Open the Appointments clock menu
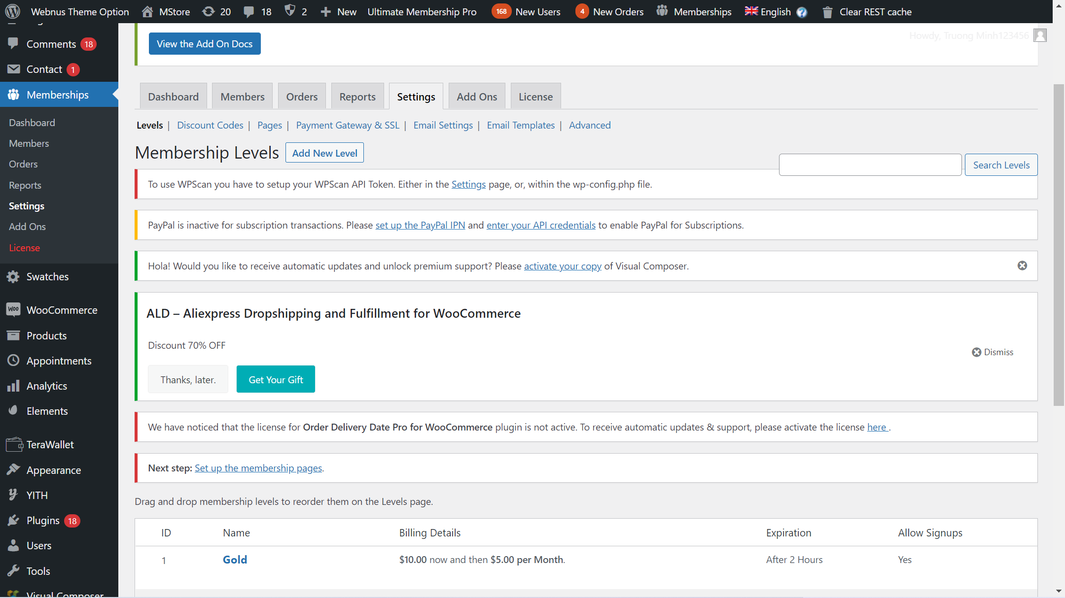The width and height of the screenshot is (1065, 598). coord(59,361)
